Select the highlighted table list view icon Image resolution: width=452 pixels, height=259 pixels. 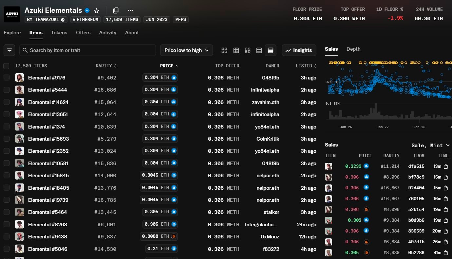pos(271,50)
